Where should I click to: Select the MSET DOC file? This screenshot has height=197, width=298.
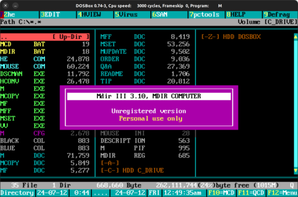click(145, 44)
